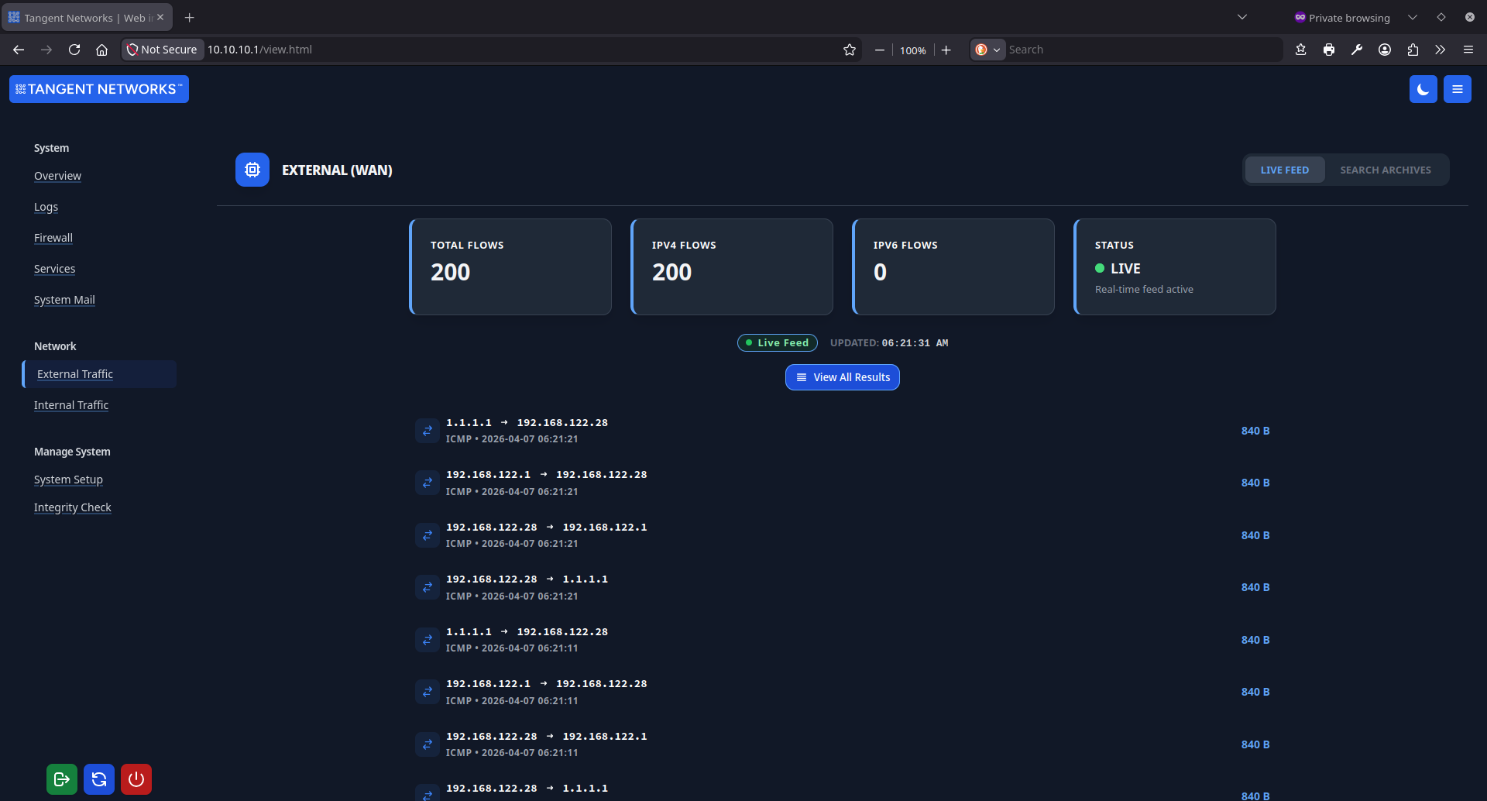Bookmark this page with the star icon
This screenshot has height=801, width=1487.
pos(850,50)
